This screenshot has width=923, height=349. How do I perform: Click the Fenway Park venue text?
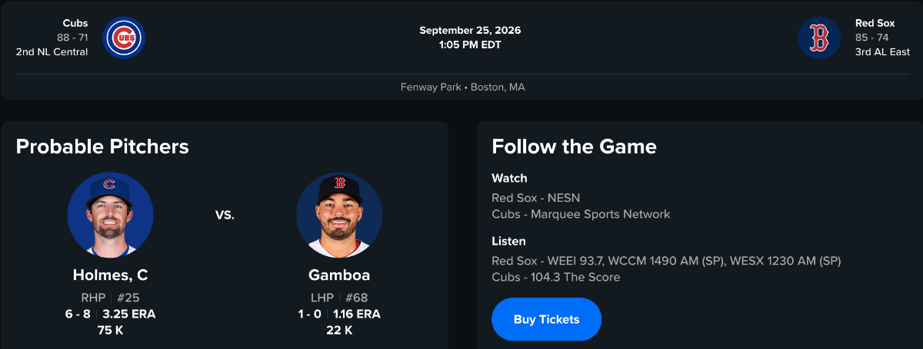point(430,87)
